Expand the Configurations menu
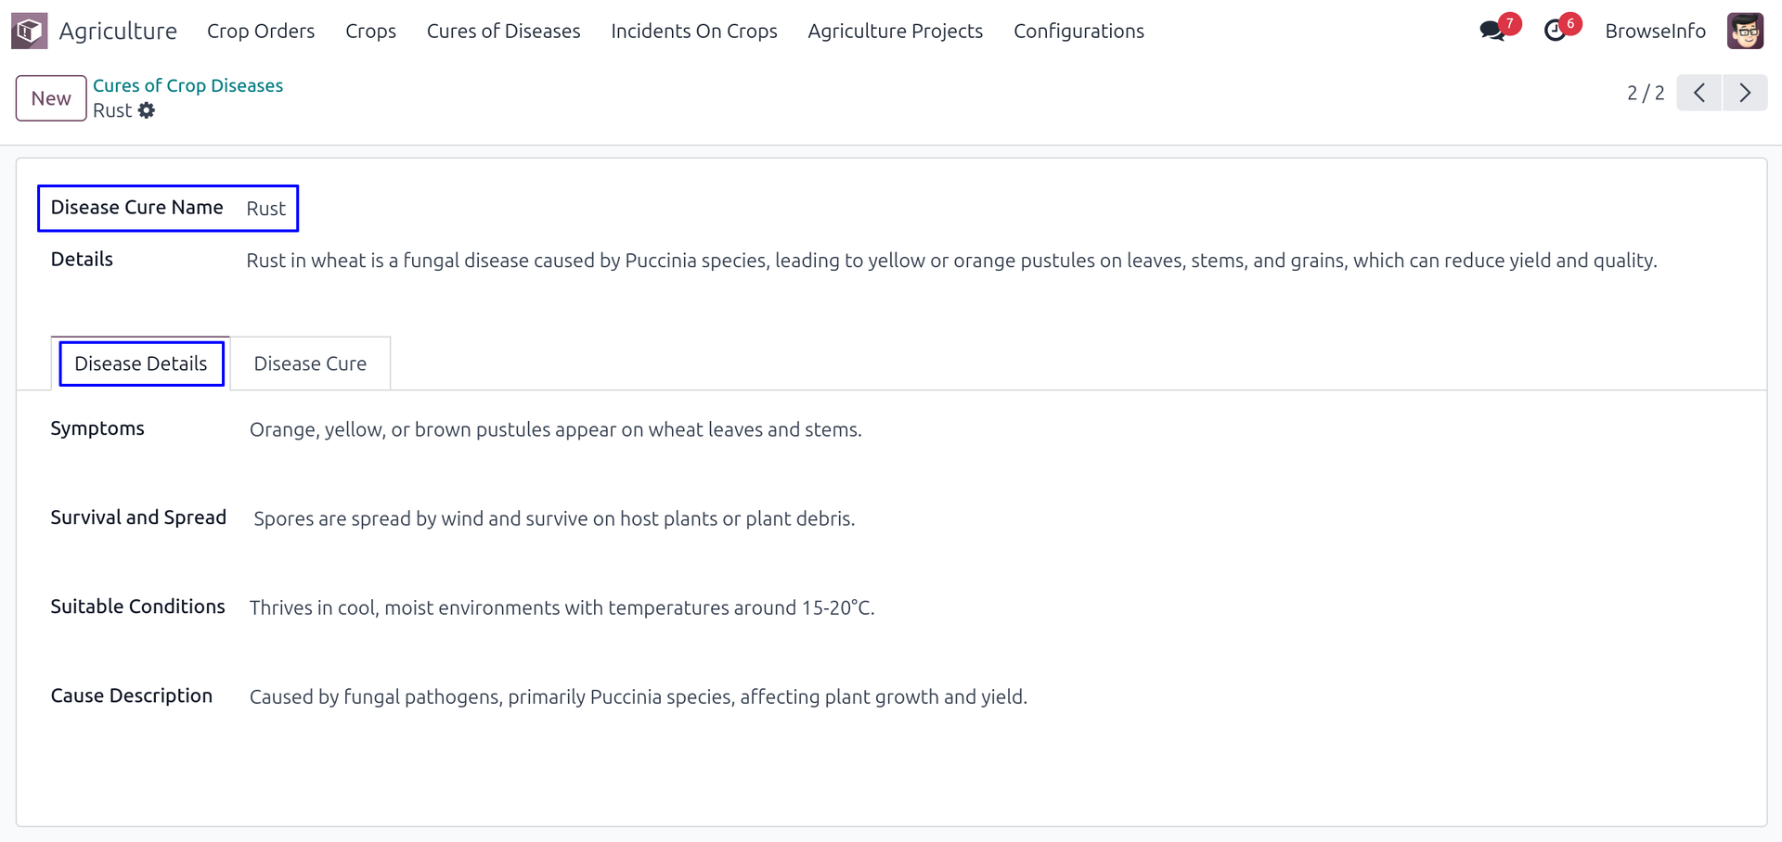 click(x=1078, y=31)
